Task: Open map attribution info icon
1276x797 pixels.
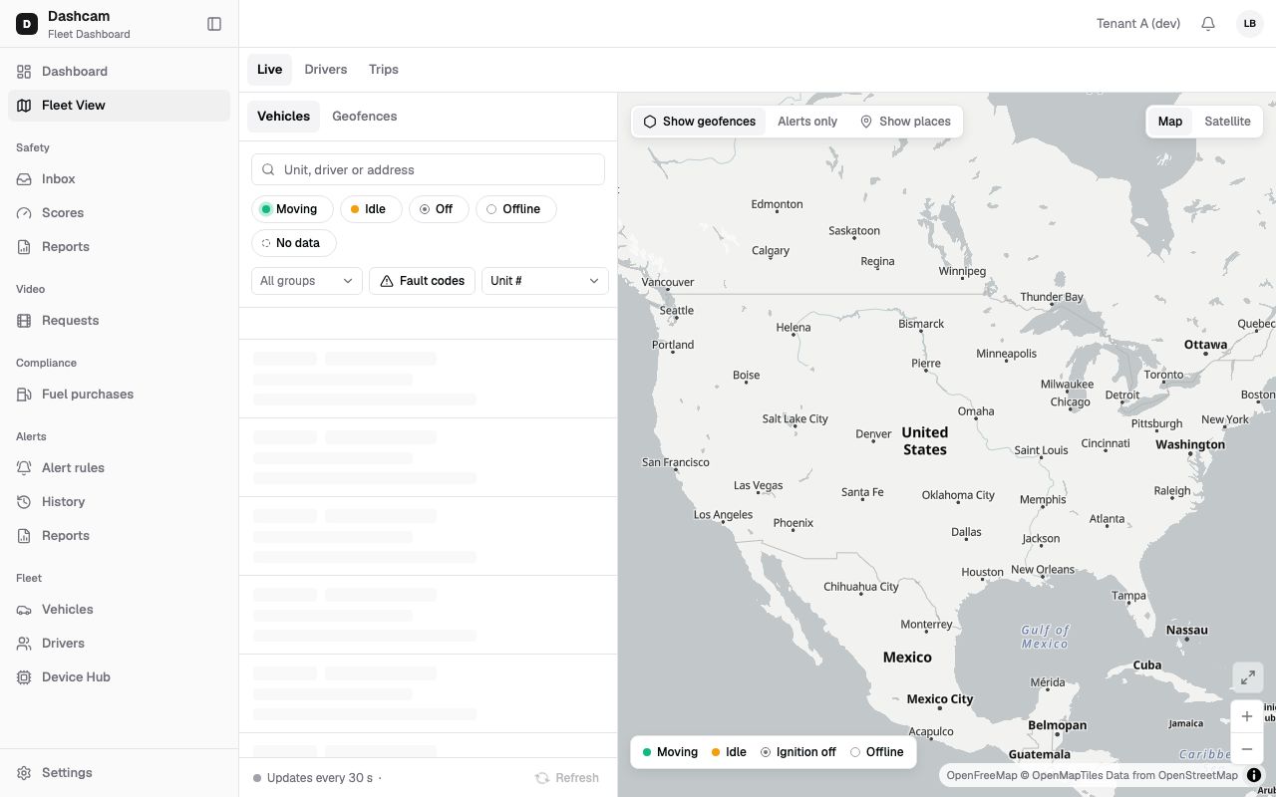Action: [1254, 775]
